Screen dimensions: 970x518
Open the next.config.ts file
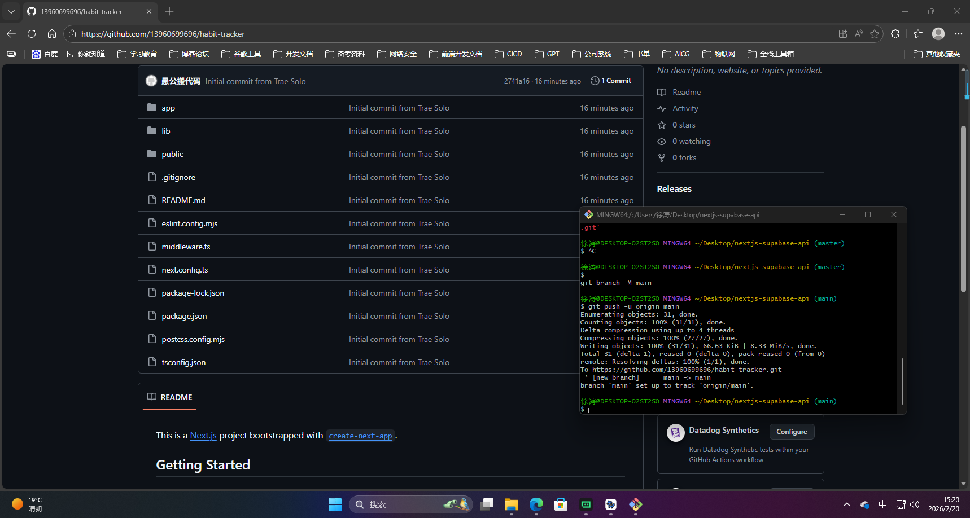(x=185, y=270)
